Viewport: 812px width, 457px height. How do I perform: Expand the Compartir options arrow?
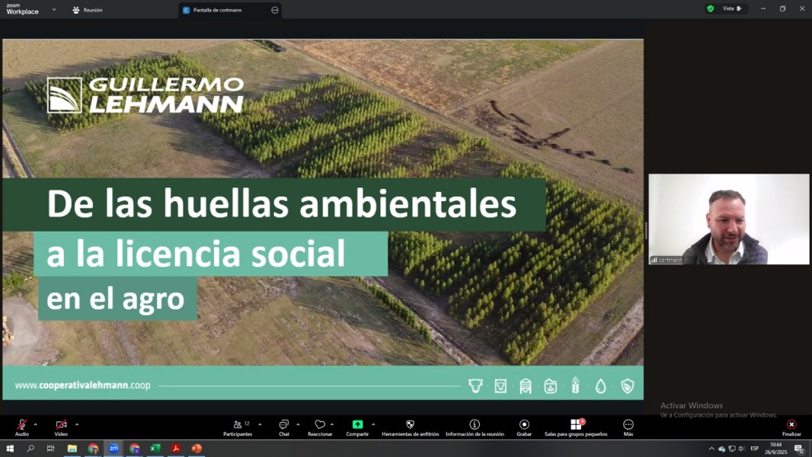[x=373, y=424]
